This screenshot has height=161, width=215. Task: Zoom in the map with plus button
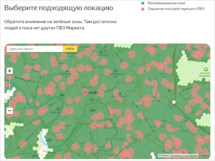tap(9, 71)
